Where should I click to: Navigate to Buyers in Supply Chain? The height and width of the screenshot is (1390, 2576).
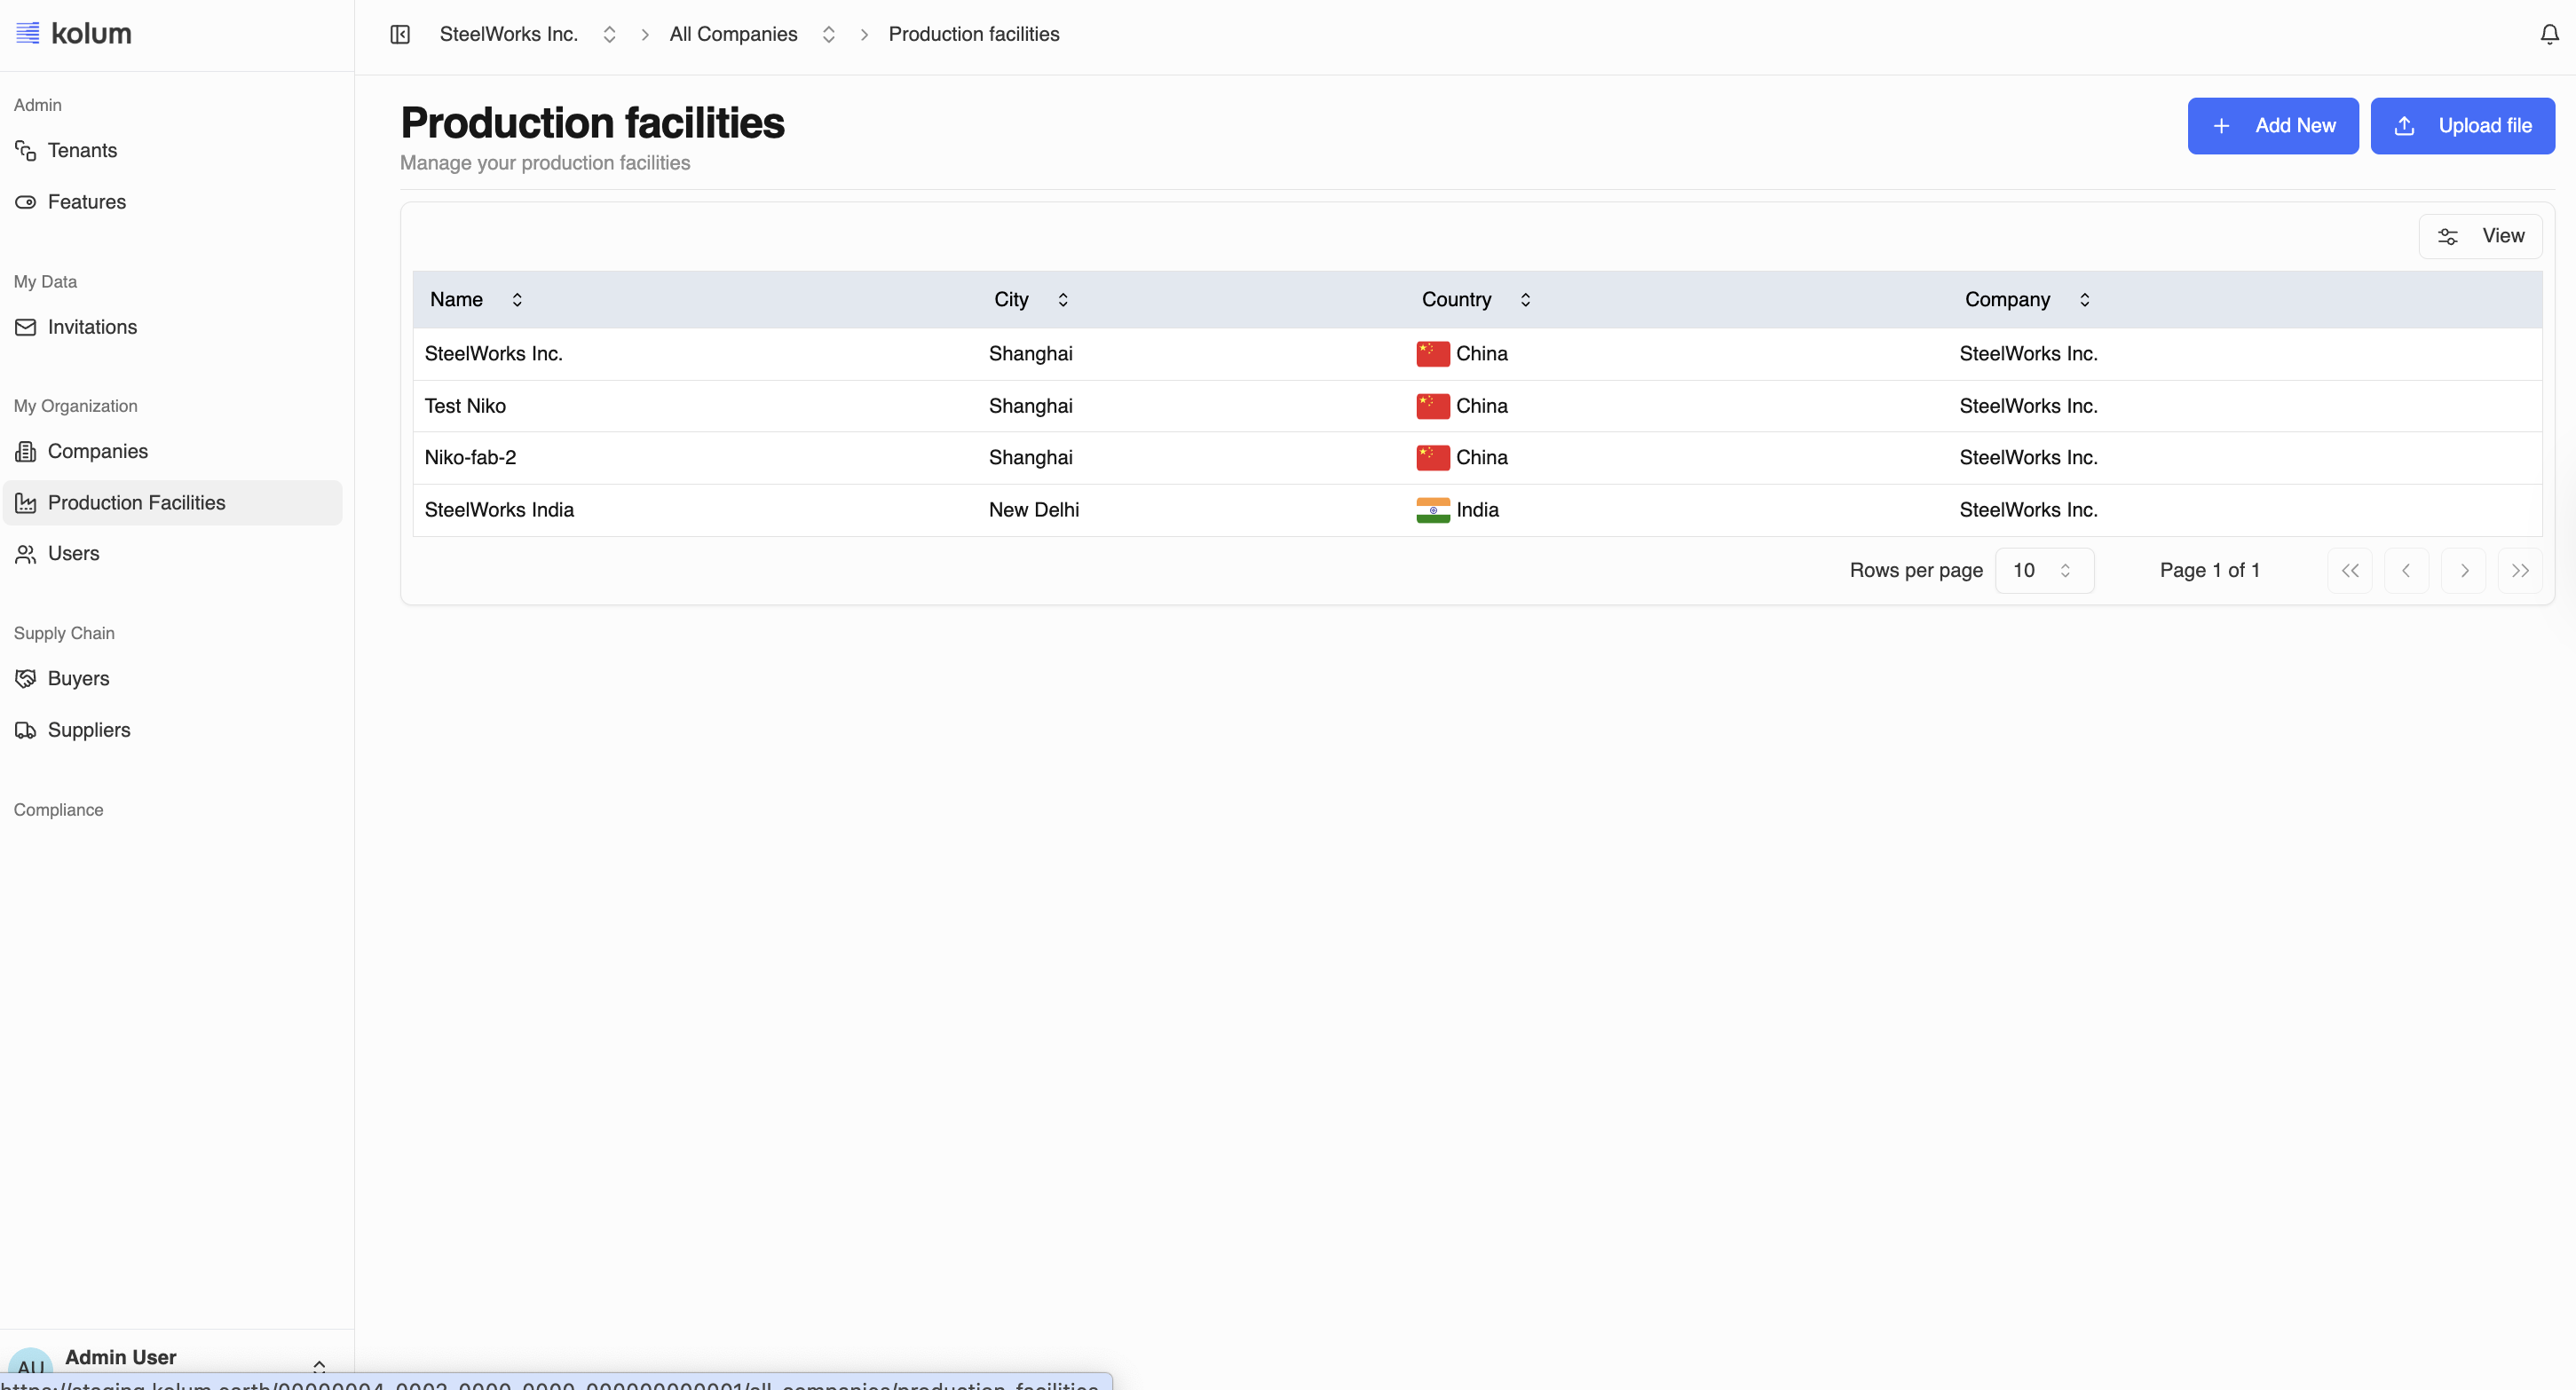pyautogui.click(x=78, y=678)
